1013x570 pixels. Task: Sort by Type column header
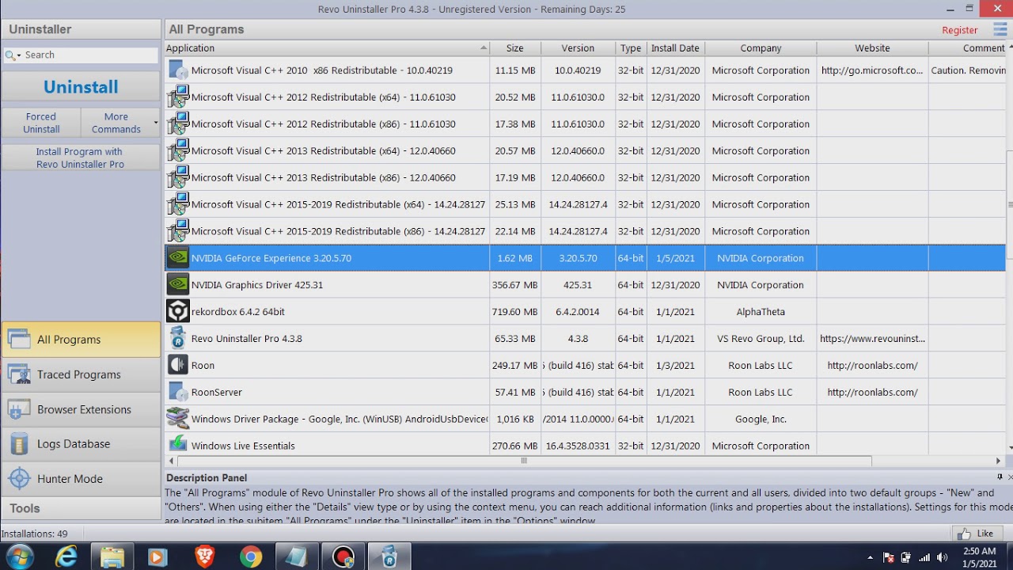click(x=631, y=48)
